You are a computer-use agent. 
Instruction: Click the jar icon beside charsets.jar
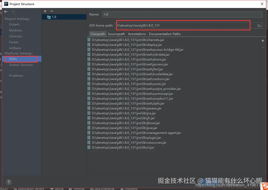[89, 40]
